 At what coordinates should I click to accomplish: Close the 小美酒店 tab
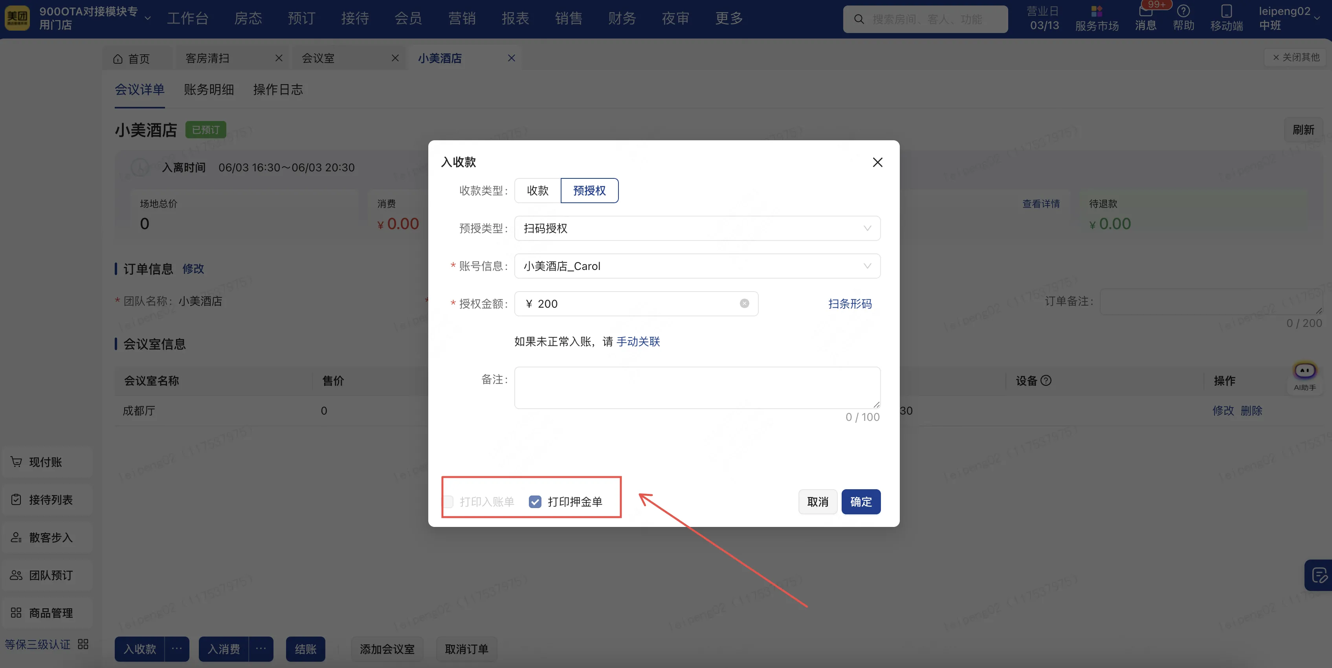512,58
